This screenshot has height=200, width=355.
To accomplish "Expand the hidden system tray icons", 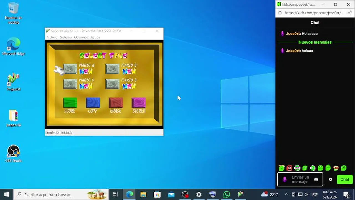I will coord(286,194).
